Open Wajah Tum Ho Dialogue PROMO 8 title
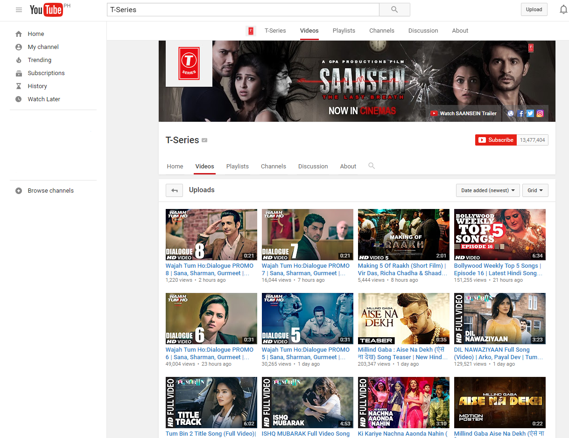The height and width of the screenshot is (438, 569). [210, 270]
